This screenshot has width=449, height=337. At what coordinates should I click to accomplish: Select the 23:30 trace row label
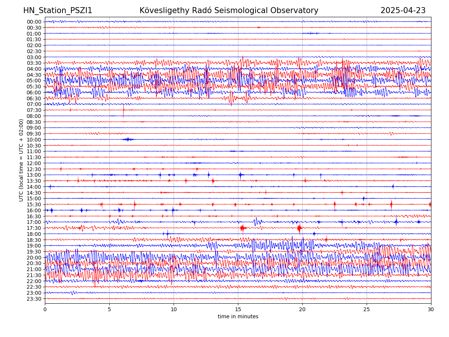(34, 299)
